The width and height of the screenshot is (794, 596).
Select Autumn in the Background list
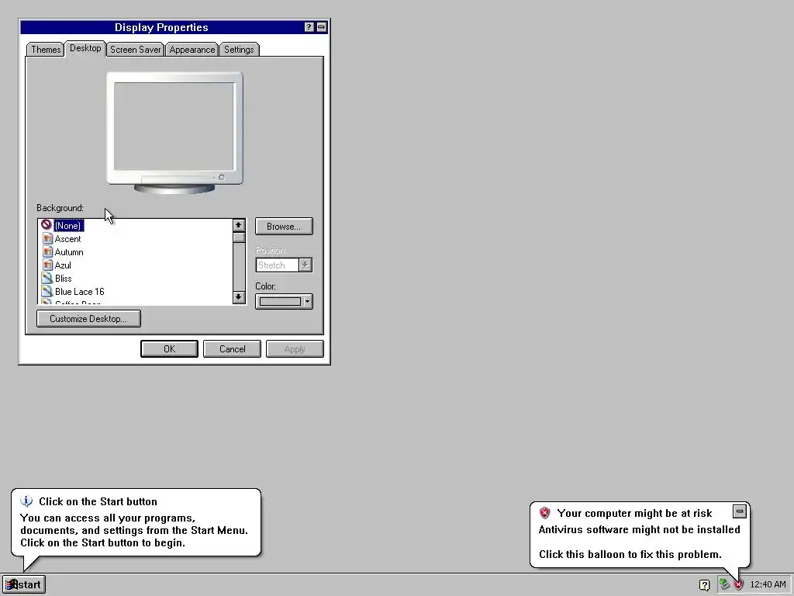pos(69,252)
